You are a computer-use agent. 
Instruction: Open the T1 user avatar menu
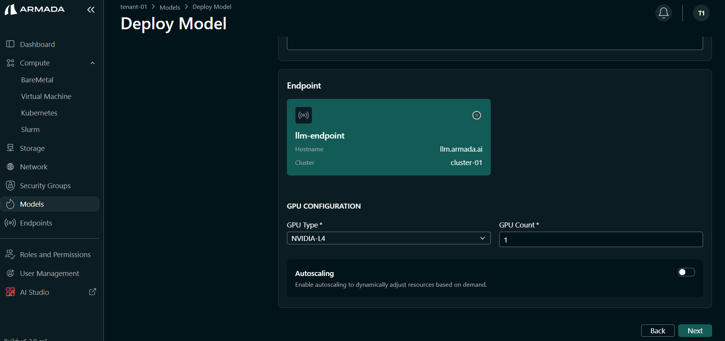point(701,13)
